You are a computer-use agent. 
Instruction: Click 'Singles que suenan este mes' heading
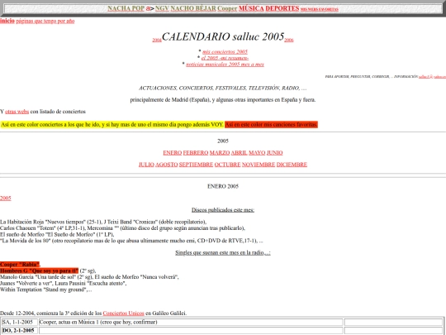[223, 252]
